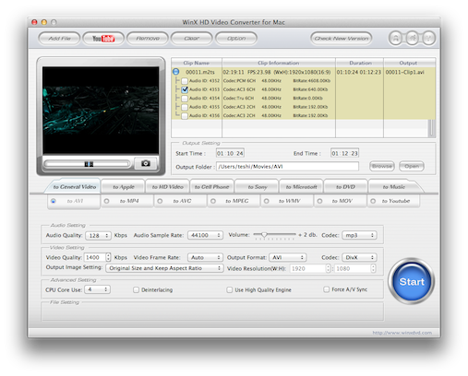Click the home page icon
This screenshot has width=468, height=376.
click(x=413, y=39)
